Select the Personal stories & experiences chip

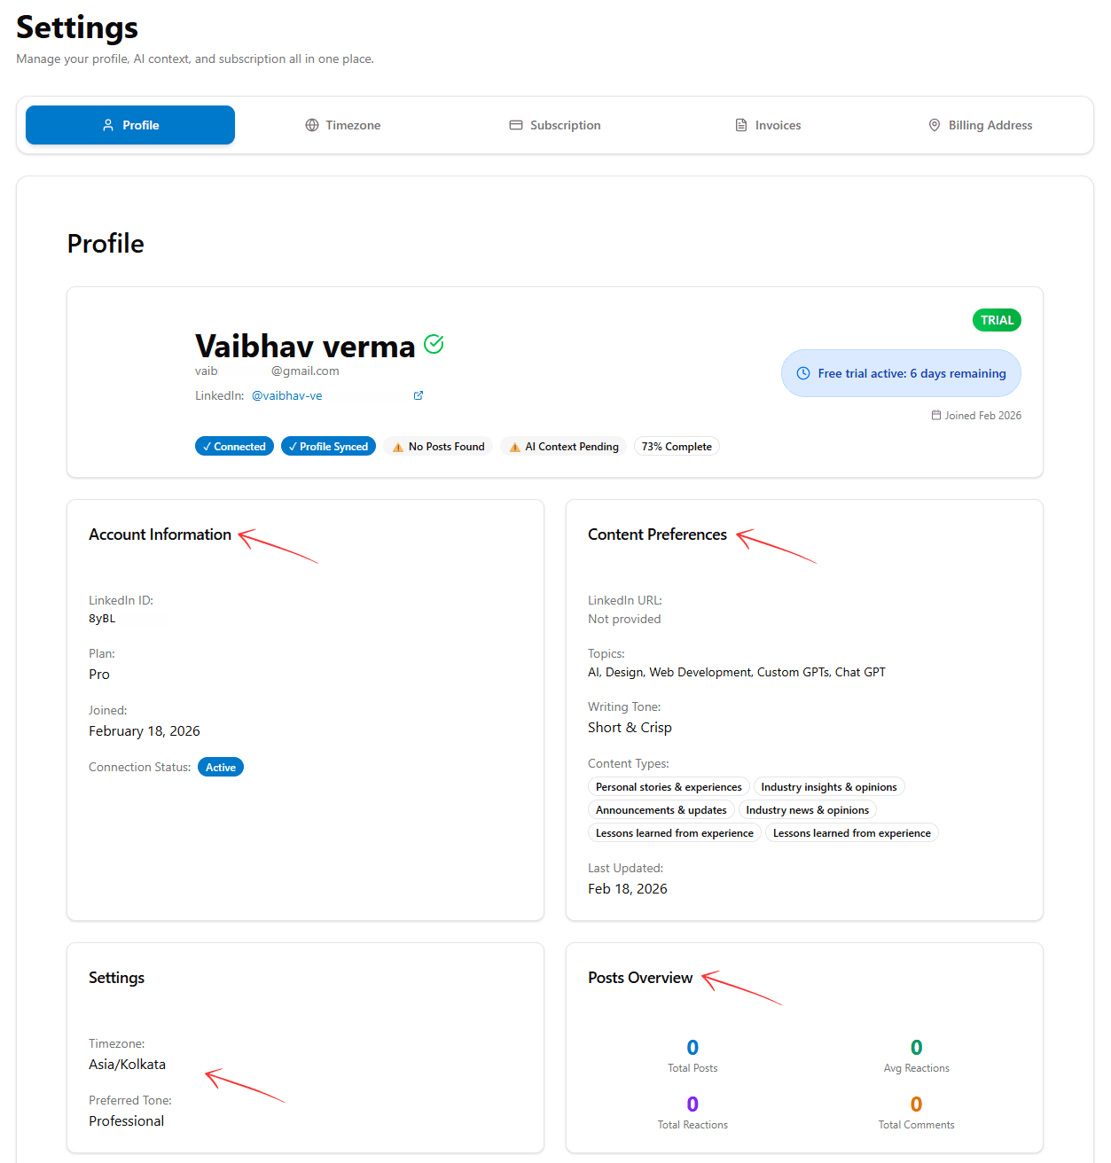tap(669, 786)
